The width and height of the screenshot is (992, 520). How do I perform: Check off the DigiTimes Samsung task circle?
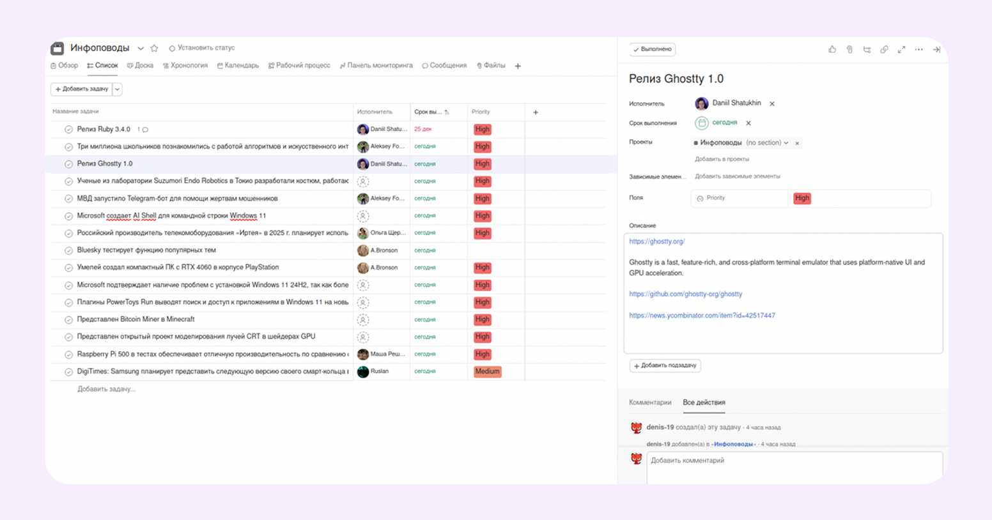pos(68,372)
